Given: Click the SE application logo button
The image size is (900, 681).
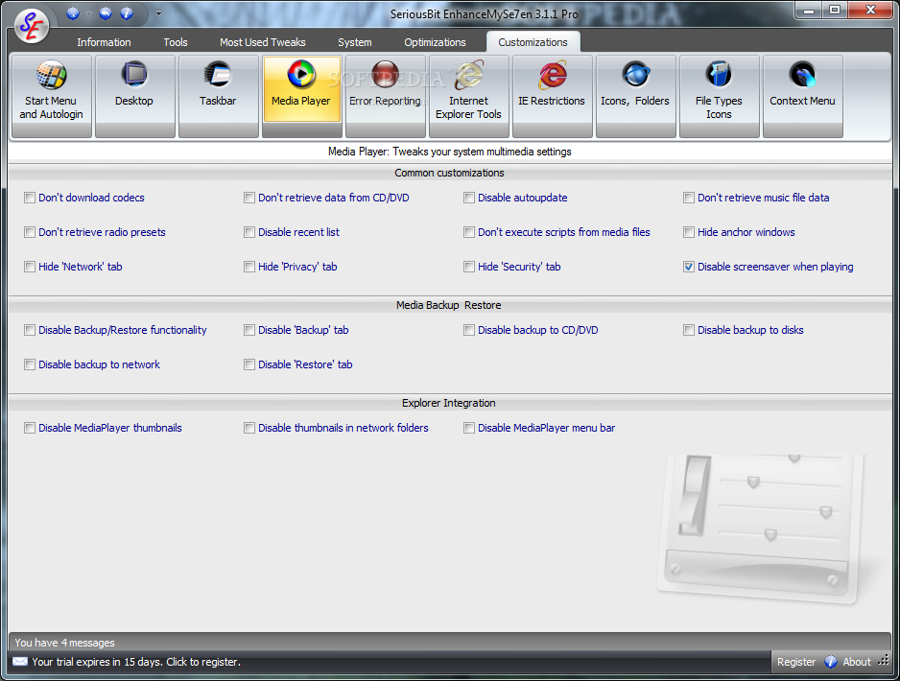Looking at the screenshot, I should click(32, 27).
